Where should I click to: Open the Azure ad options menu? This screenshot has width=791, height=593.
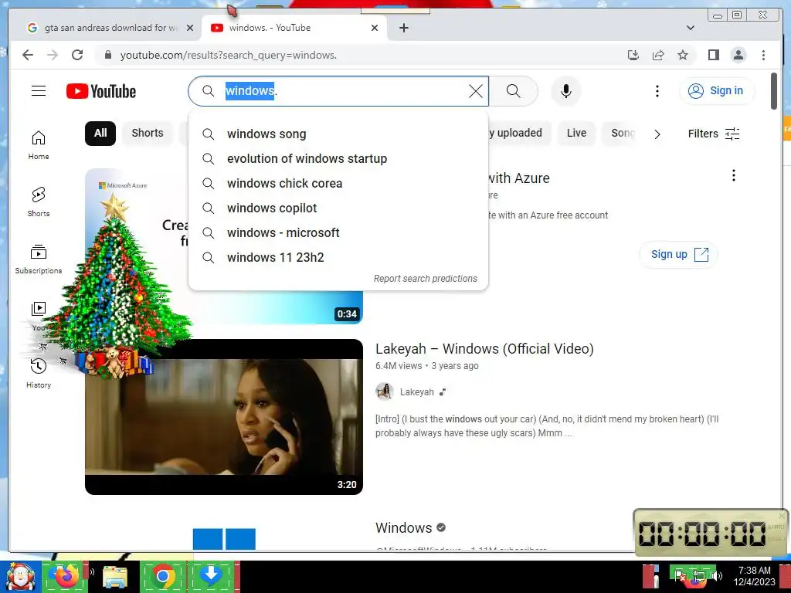[x=734, y=175]
